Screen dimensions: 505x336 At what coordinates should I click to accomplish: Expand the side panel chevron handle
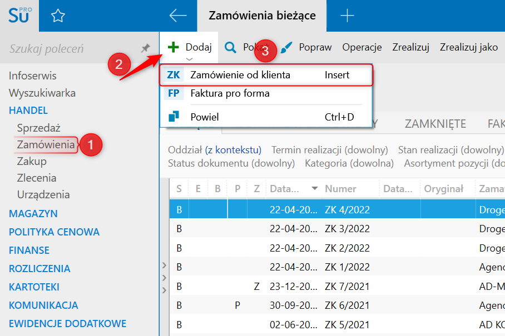pyautogui.click(x=164, y=277)
